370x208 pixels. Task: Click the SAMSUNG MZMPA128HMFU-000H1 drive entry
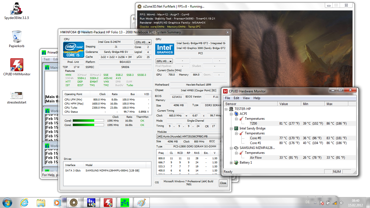coord(107,171)
